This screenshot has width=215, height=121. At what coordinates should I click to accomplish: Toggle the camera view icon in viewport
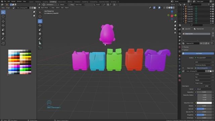(x=175, y=29)
